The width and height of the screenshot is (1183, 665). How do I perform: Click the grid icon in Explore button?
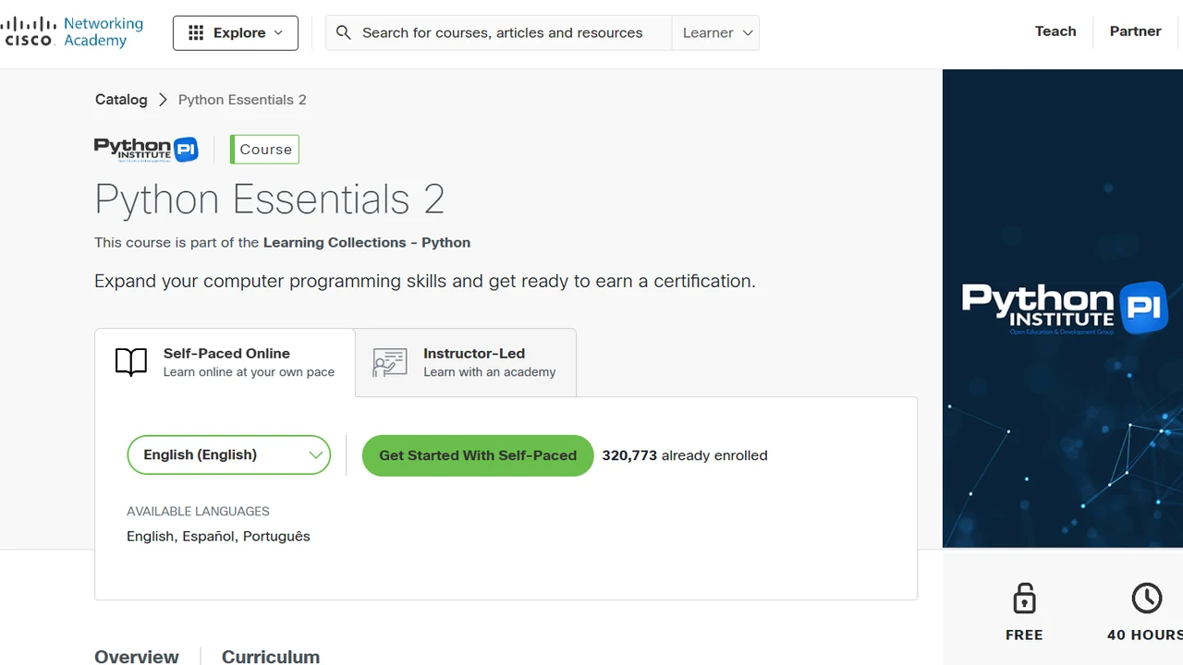tap(196, 33)
